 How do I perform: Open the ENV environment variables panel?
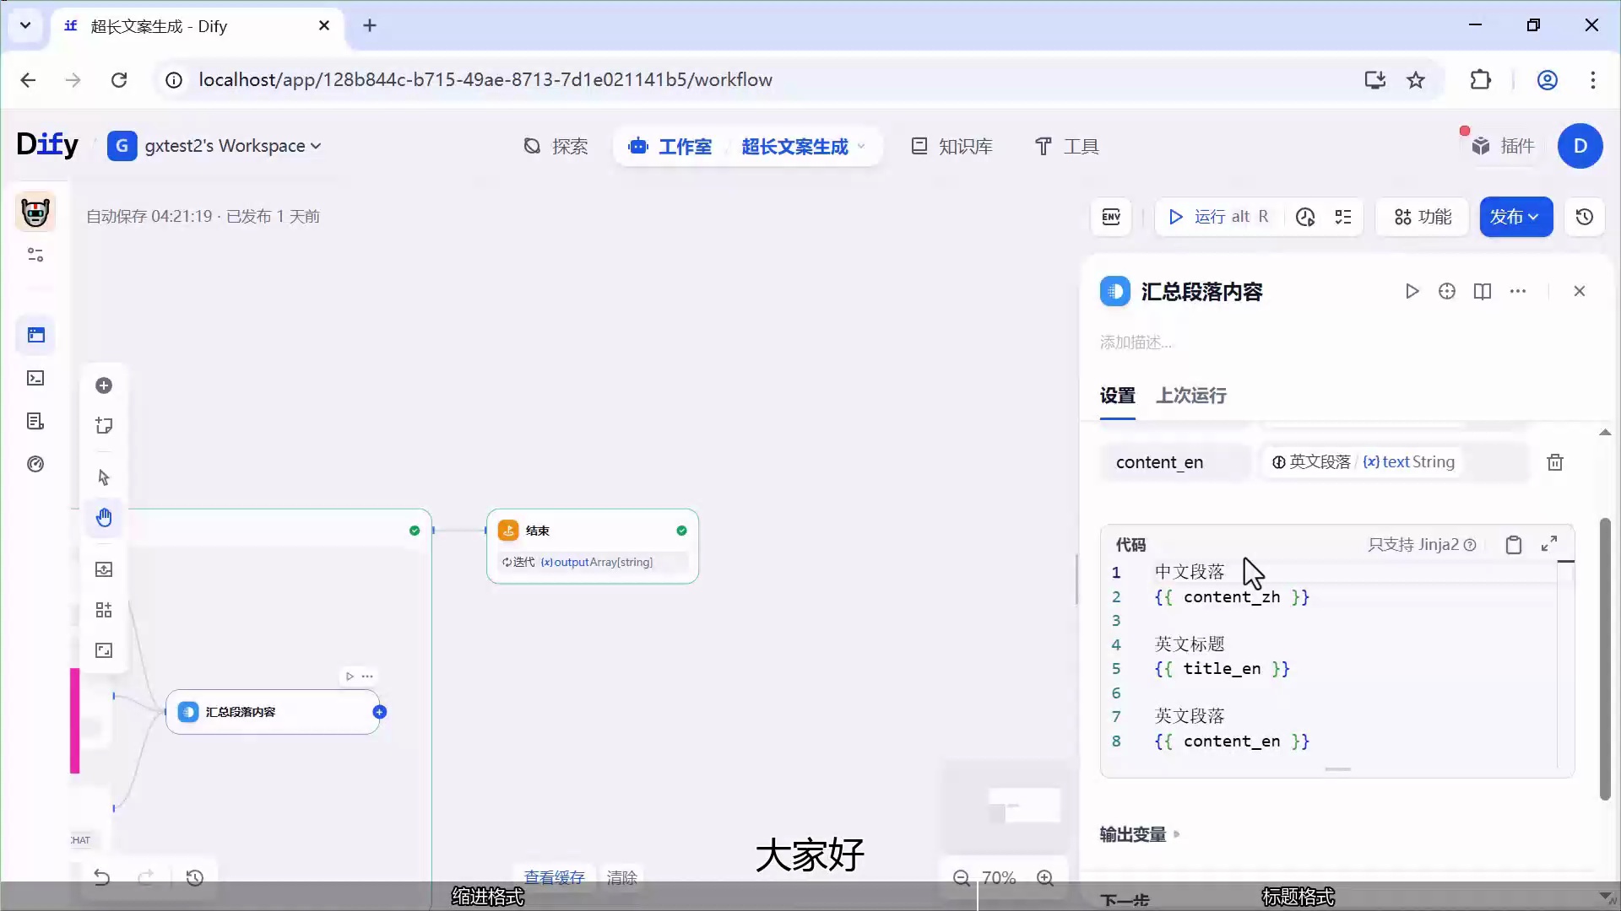click(x=1111, y=217)
